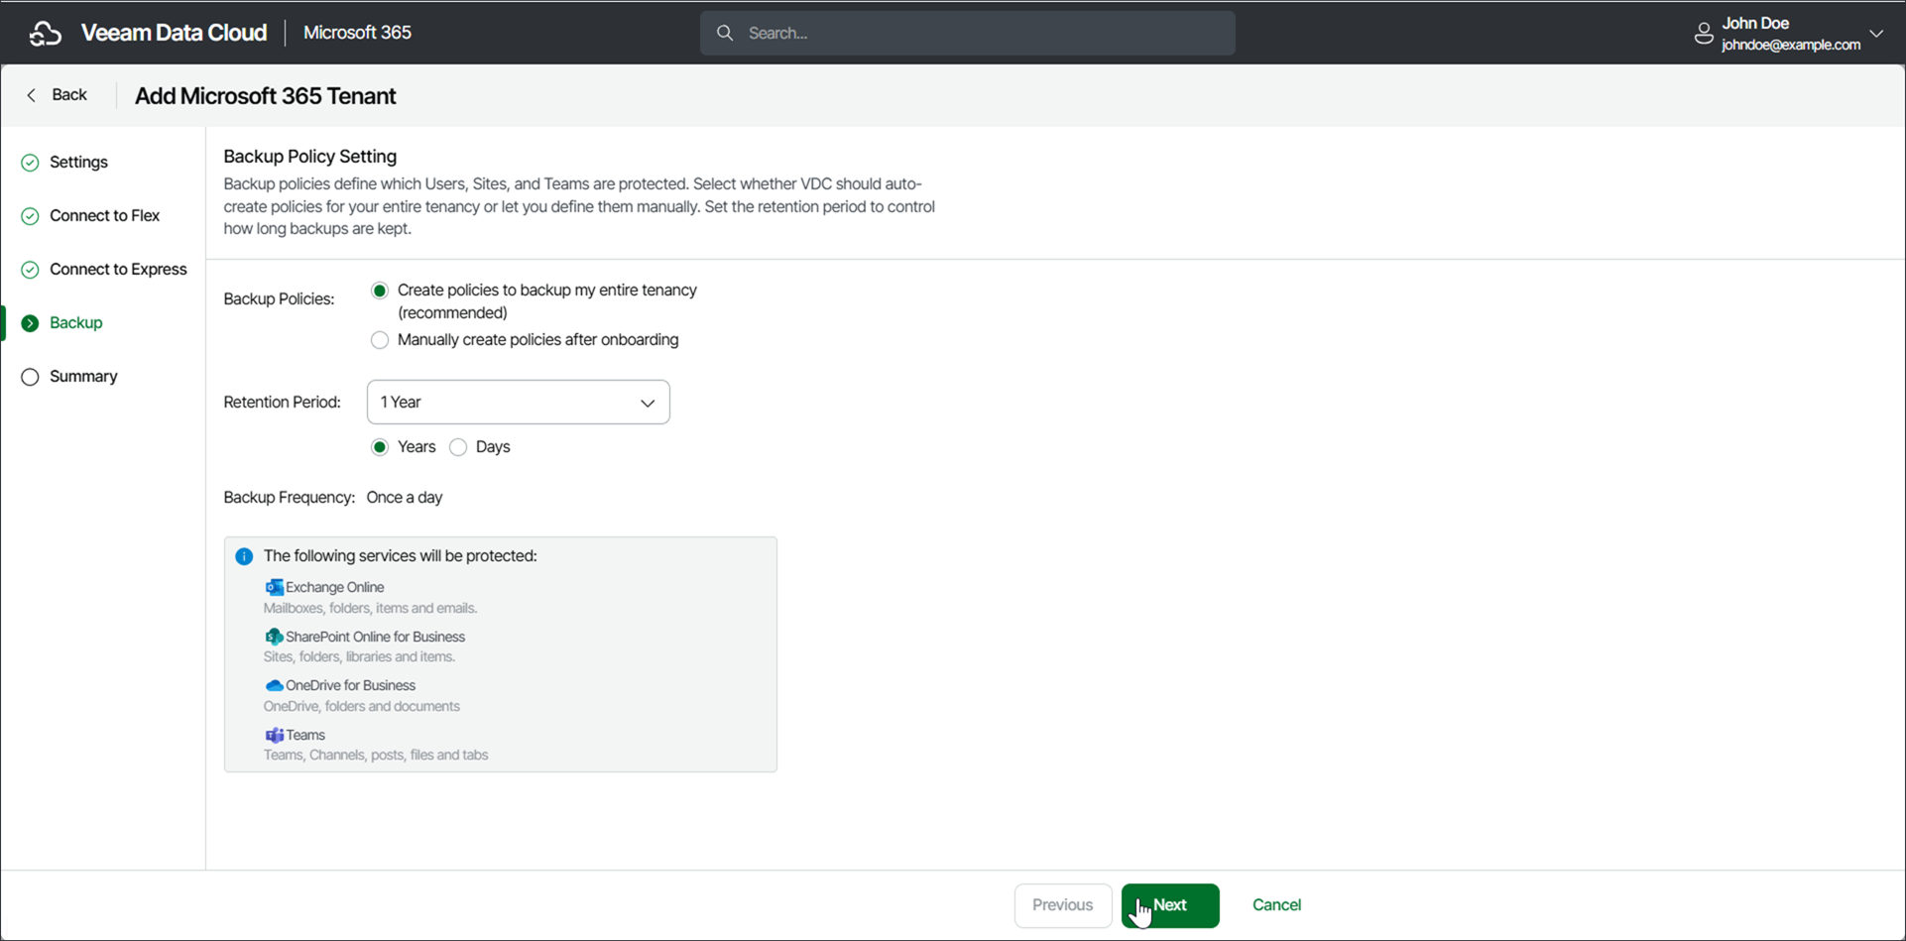
Task: Click the Back link
Action: click(x=69, y=95)
